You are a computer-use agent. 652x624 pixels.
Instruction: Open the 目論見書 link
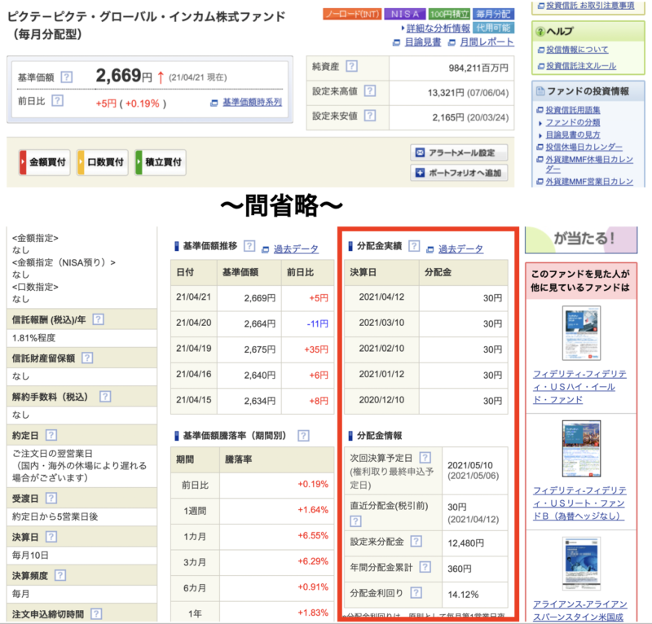coord(422,42)
